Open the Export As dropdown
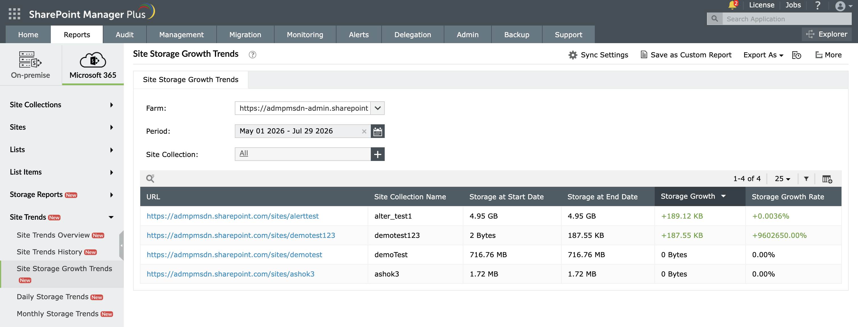The height and width of the screenshot is (327, 858). click(x=763, y=55)
